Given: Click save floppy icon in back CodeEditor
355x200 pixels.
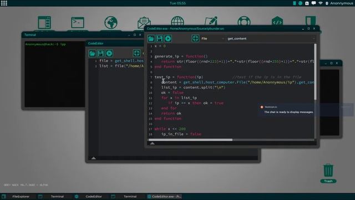Looking at the screenshot, I should click(100, 53).
